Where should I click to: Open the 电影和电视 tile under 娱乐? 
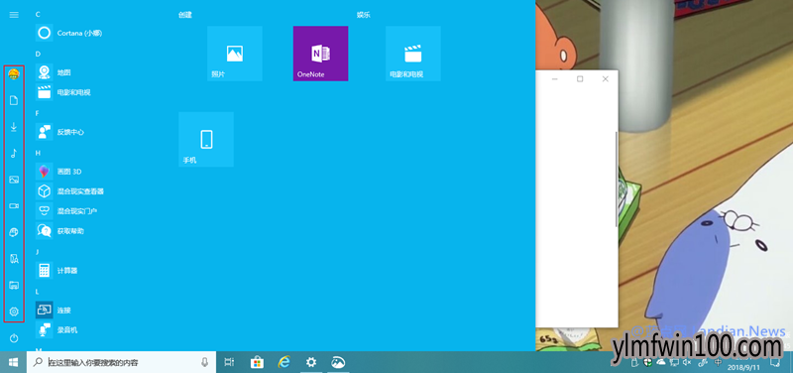click(x=413, y=54)
